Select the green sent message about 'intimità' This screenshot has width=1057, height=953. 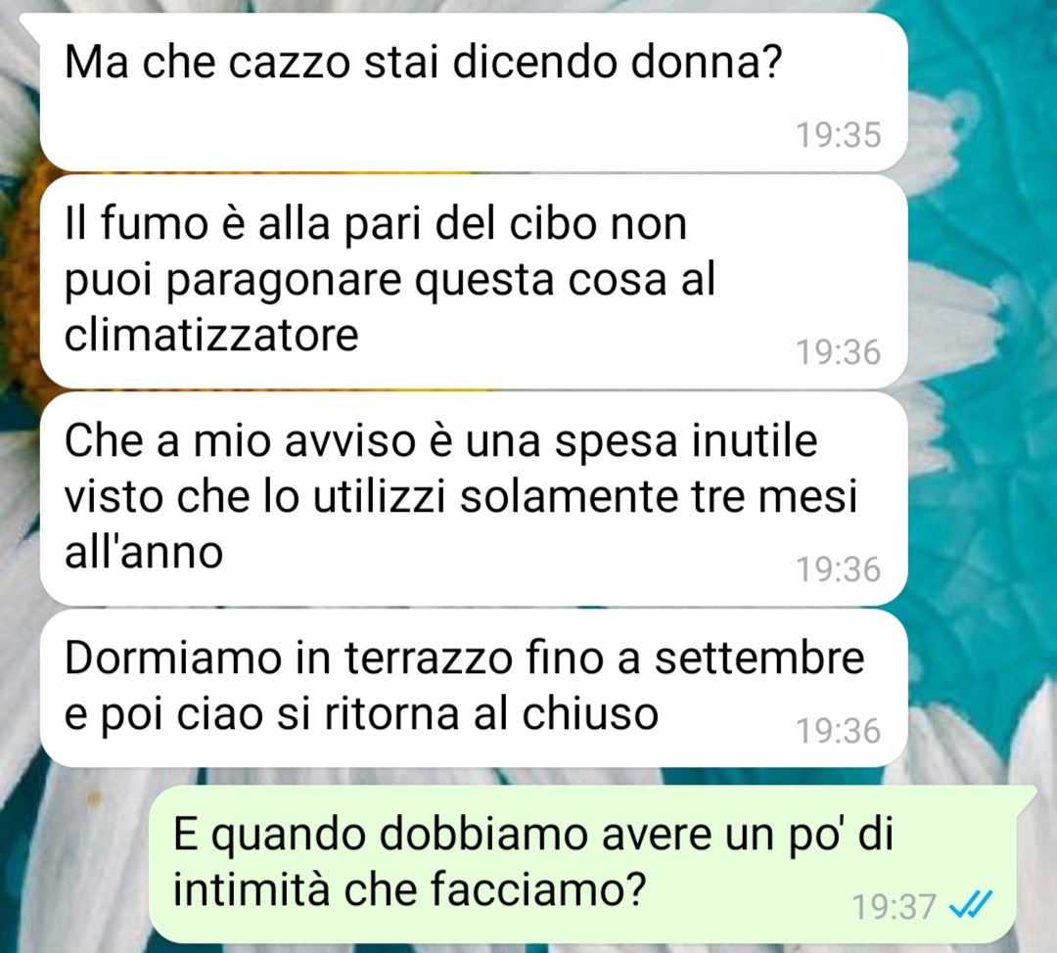(583, 864)
